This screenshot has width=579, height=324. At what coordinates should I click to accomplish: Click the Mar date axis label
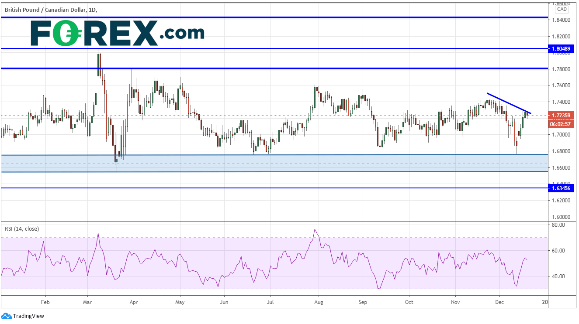click(87, 301)
